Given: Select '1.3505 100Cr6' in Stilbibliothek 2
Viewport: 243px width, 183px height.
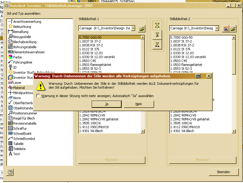Looking at the screenshot, I should (181, 123).
